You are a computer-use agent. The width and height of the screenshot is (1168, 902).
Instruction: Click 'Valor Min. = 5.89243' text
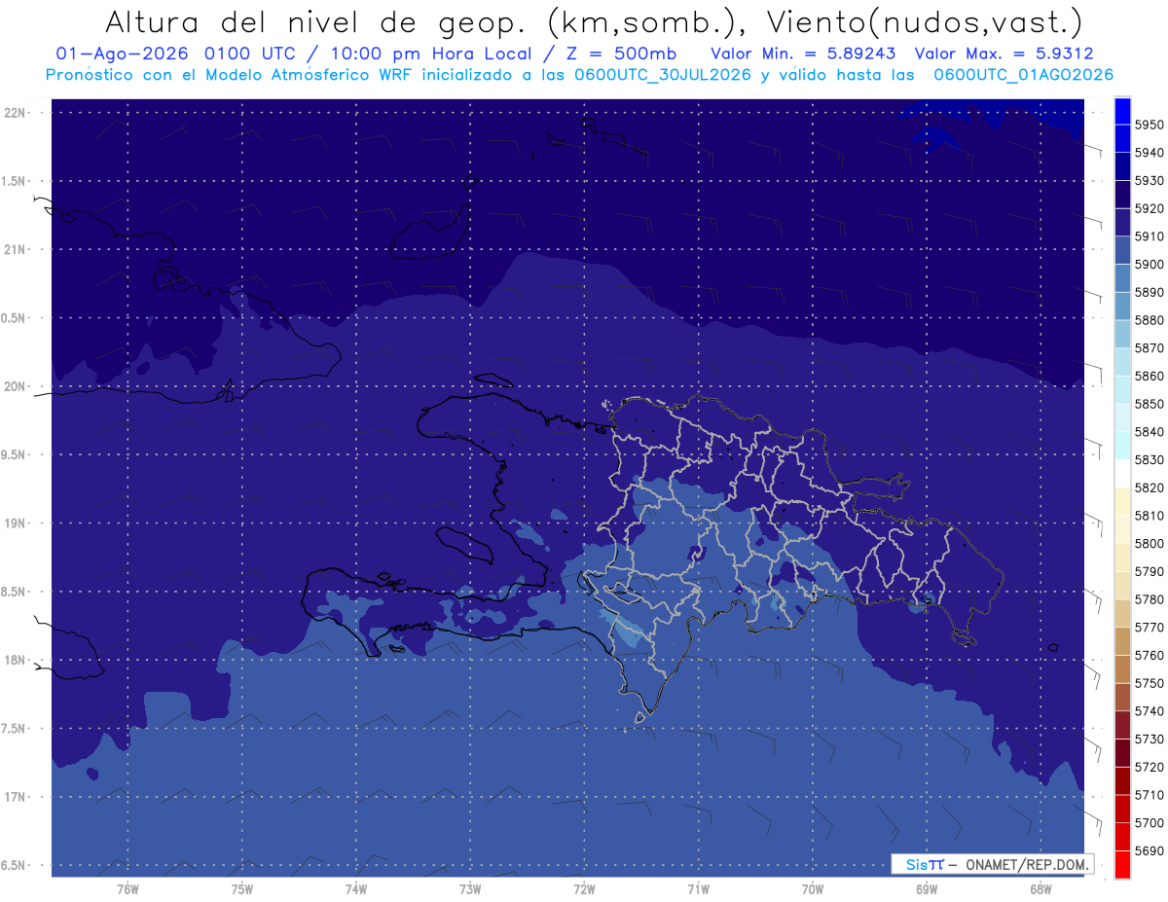804,54
